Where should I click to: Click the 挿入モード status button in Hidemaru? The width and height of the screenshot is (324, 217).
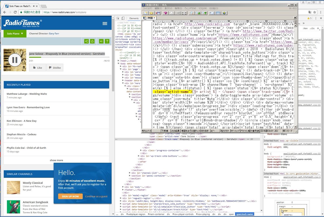coord(287,131)
